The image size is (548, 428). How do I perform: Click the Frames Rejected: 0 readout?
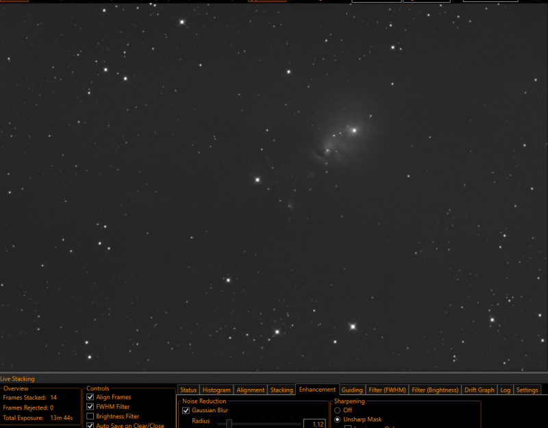point(28,407)
